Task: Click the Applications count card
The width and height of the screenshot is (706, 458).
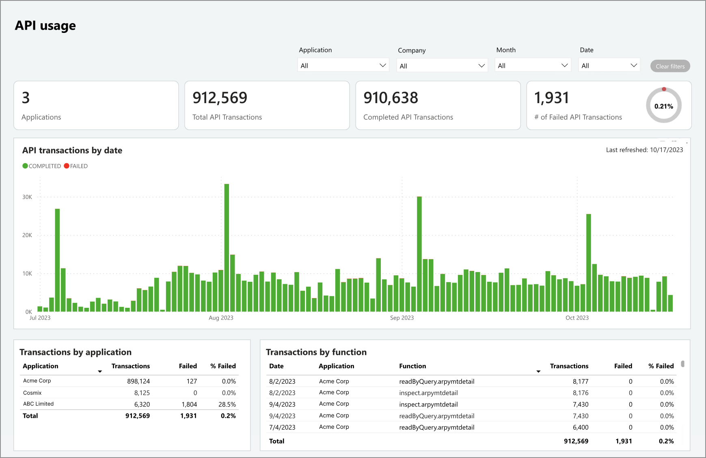Action: pos(96,106)
